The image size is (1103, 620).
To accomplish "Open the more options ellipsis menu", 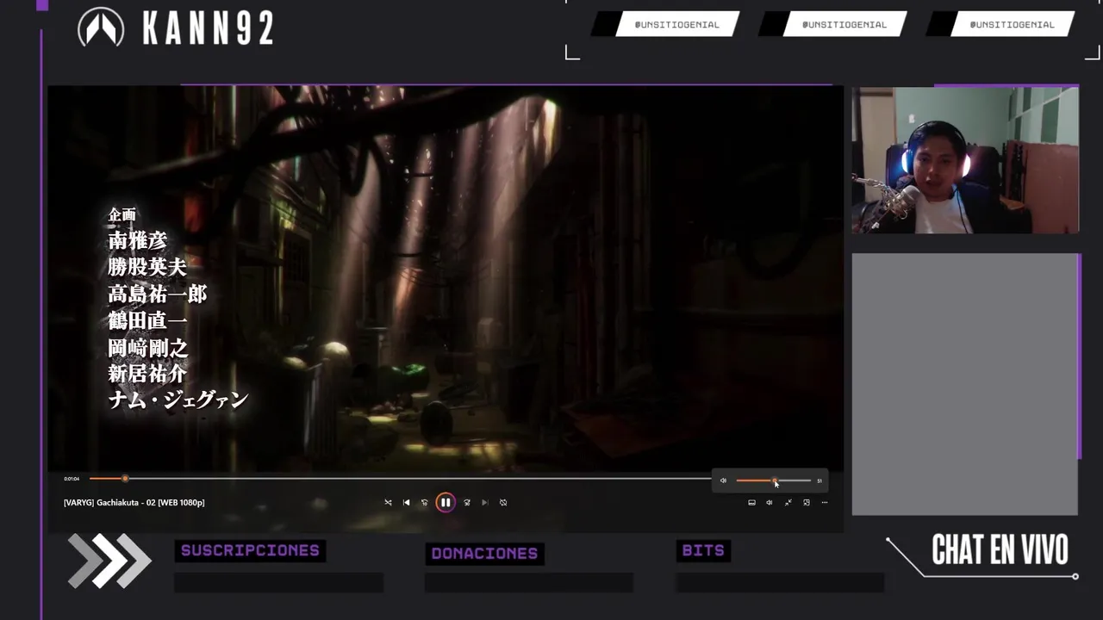I will (x=825, y=503).
